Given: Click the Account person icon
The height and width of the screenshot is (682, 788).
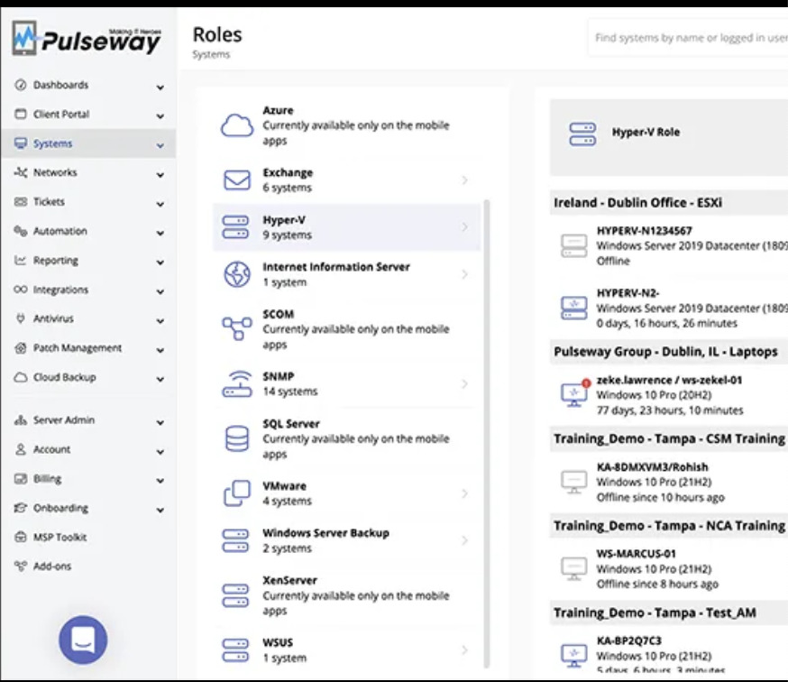Looking at the screenshot, I should 20,449.
